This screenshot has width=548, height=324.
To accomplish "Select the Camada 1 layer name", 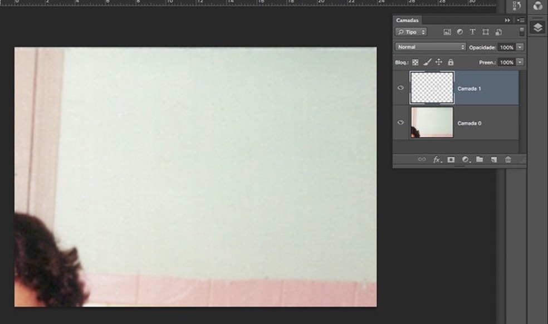I will (x=469, y=89).
